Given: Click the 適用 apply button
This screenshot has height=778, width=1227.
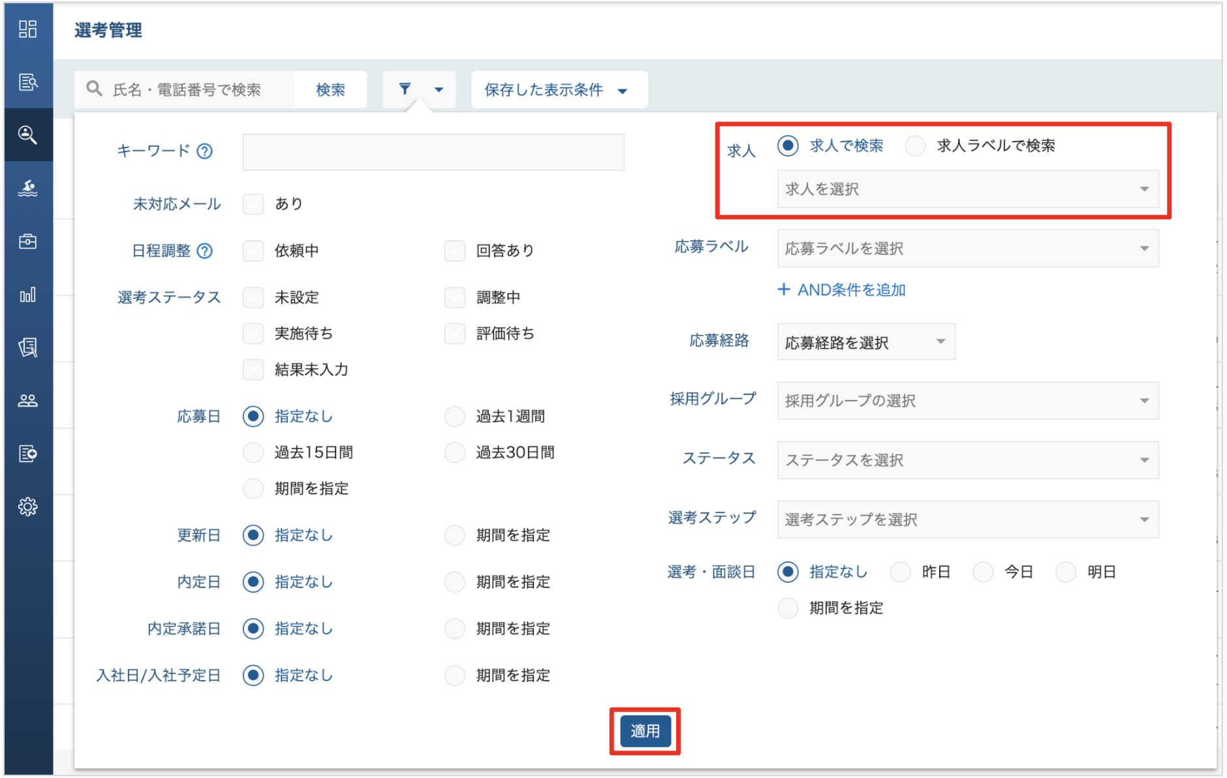Looking at the screenshot, I should click(645, 731).
